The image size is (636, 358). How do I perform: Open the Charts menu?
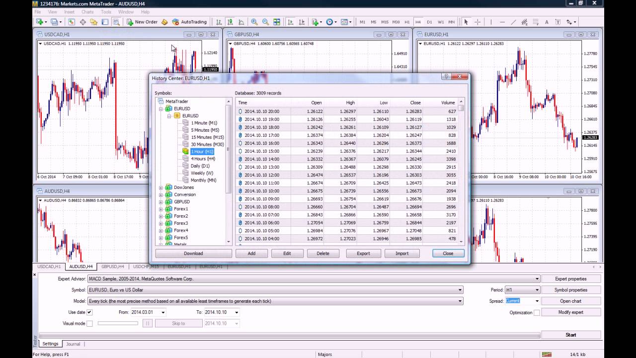87,12
